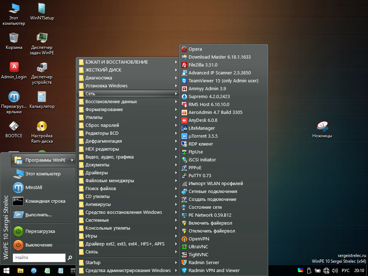Screen dimensions: 368x276
Task: Open UltraVNC
Action: 224,247
